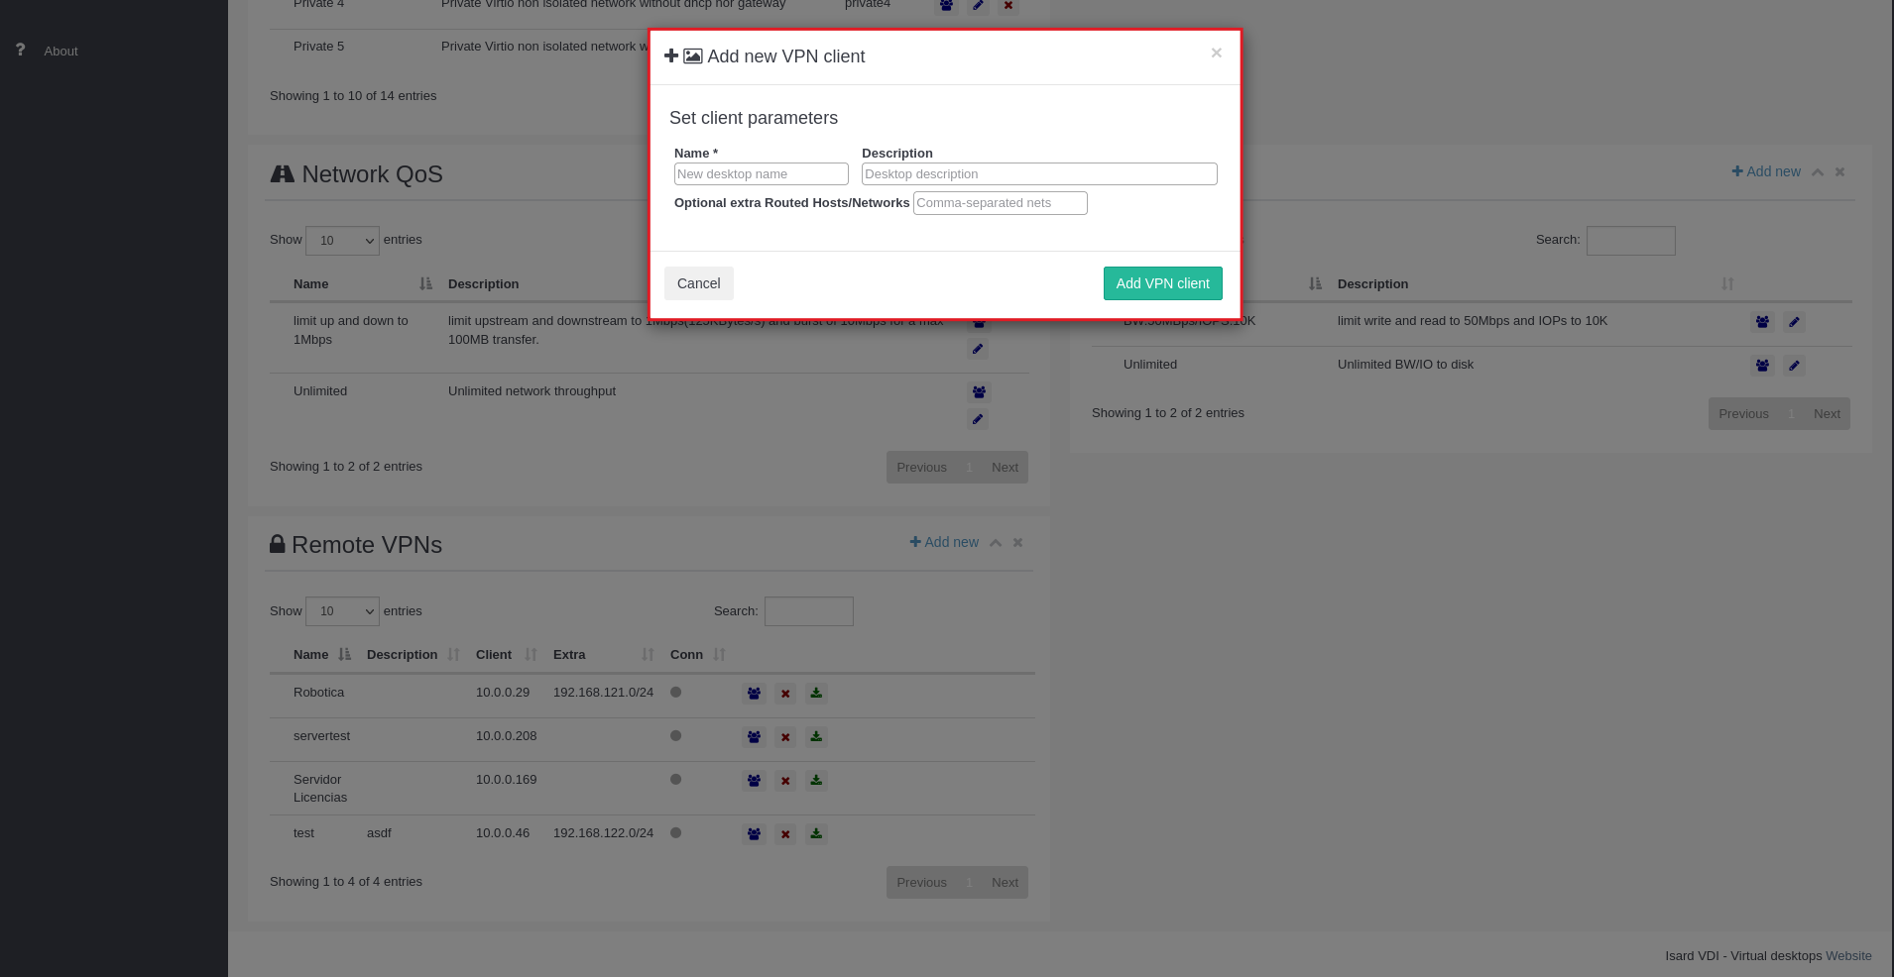
Task: Delete the servertest VPN entry
Action: (x=785, y=737)
